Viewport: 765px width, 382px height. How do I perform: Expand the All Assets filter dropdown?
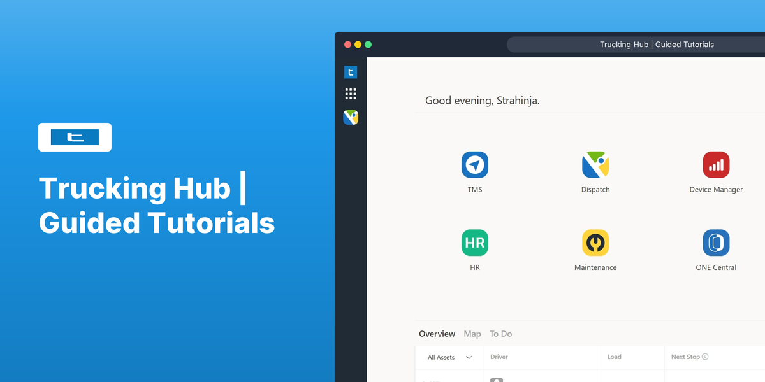pos(449,357)
